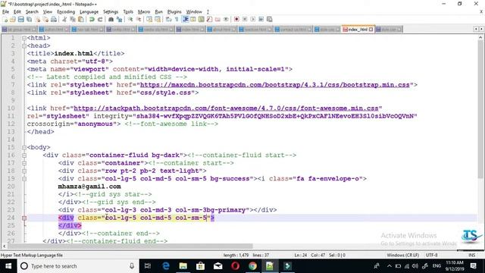Click the Stop Recording macro icon
Screen dimensions: 485x273
pos(245,19)
